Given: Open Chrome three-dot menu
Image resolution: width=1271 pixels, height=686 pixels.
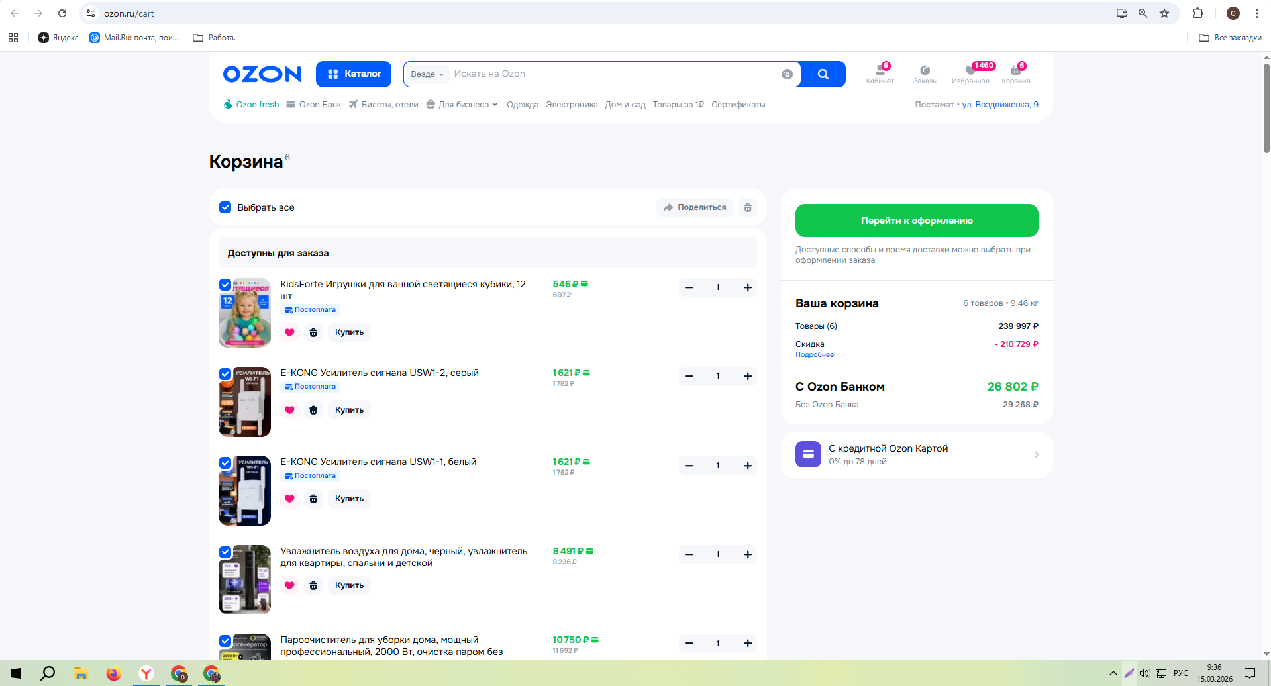Looking at the screenshot, I should (x=1257, y=13).
